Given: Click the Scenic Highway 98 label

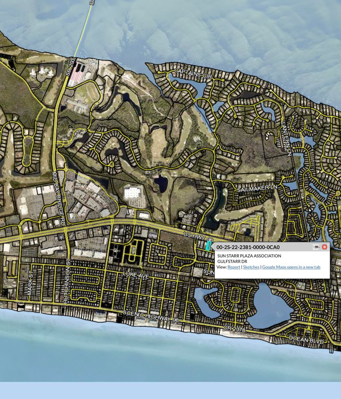Looking at the screenshot, I should (x=151, y=316).
